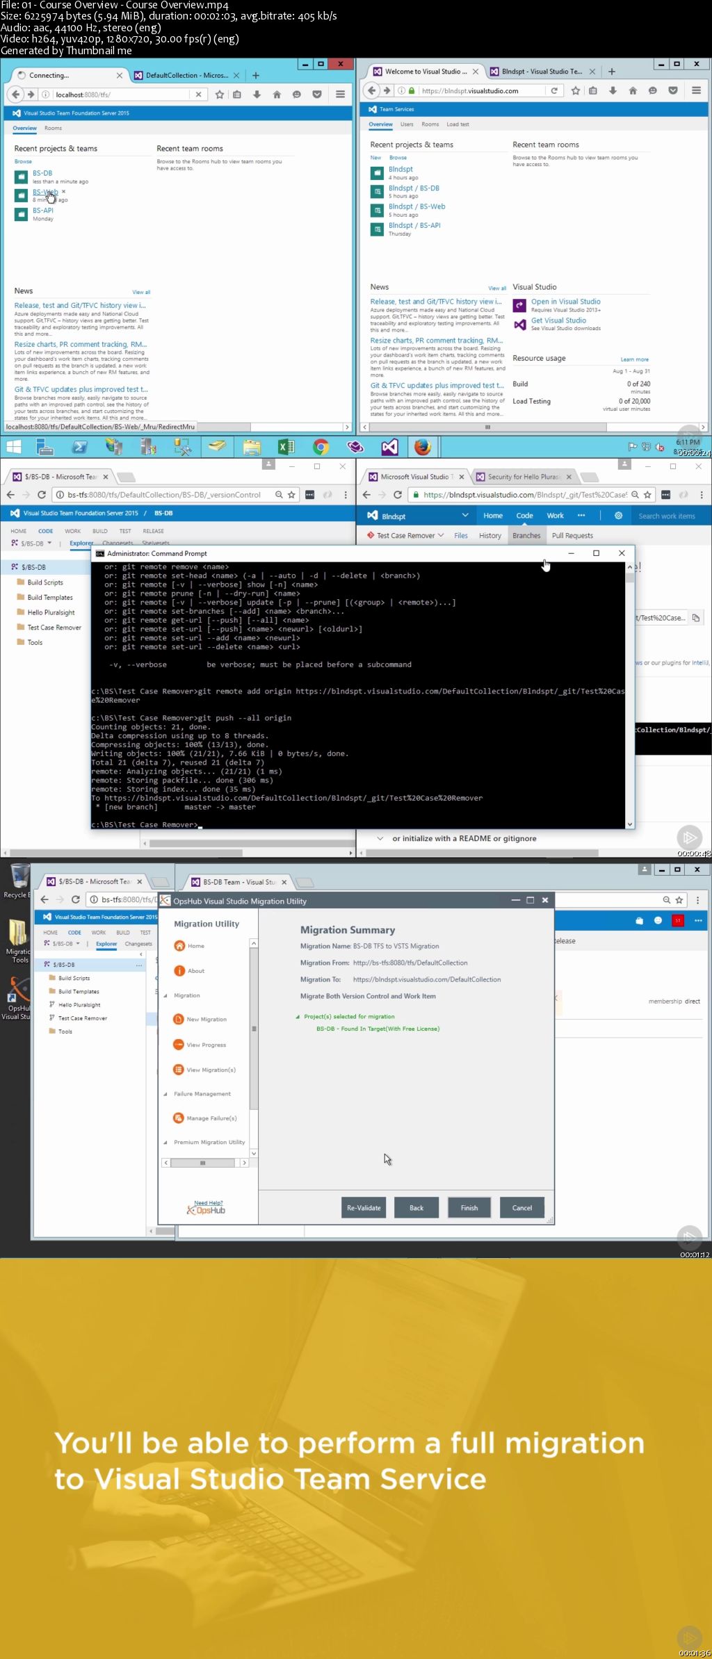Viewport: 712px width, 1659px height.
Task: Switch to the Rooms tab in the localhost TFS page
Action: coord(53,128)
